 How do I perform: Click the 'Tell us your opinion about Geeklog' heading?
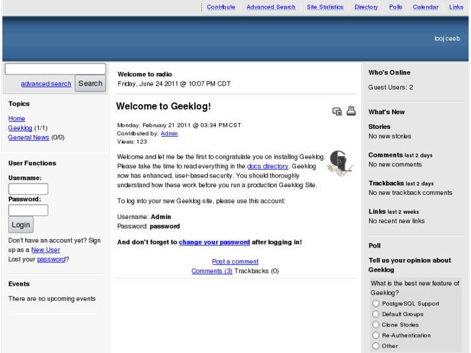point(409,265)
